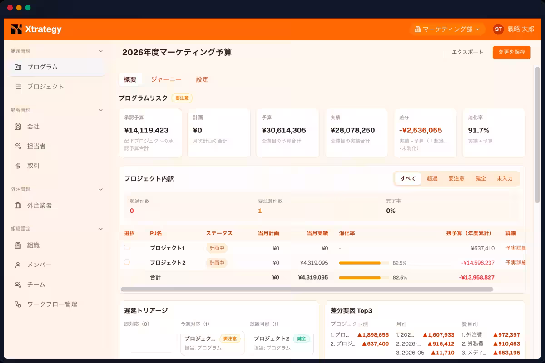The width and height of the screenshot is (545, 363).
Task: Select the 会社 icon in sidebar
Action: [18, 127]
